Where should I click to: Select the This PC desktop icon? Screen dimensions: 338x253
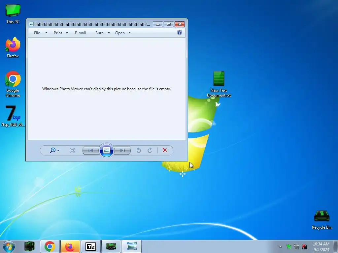coord(13,14)
